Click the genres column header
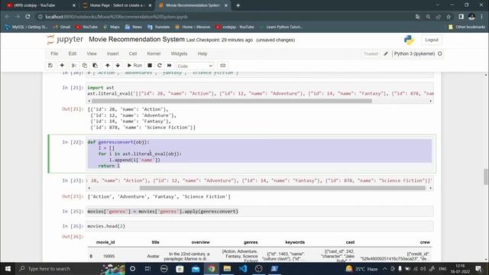The height and width of the screenshot is (275, 489). click(251, 242)
